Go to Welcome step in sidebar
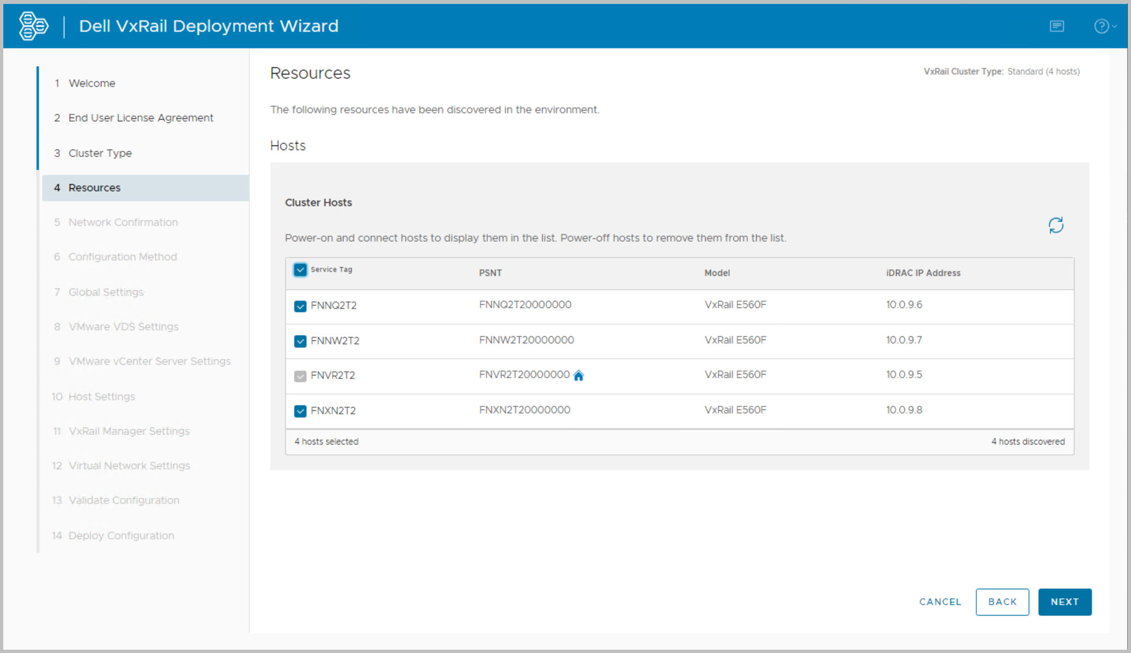Viewport: 1131px width, 653px height. (92, 83)
